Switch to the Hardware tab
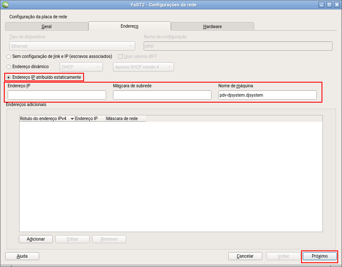The image size is (342, 267). pos(212,26)
